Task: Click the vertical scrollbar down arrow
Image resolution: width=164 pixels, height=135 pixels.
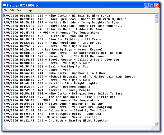Action: pyautogui.click(x=157, y=124)
